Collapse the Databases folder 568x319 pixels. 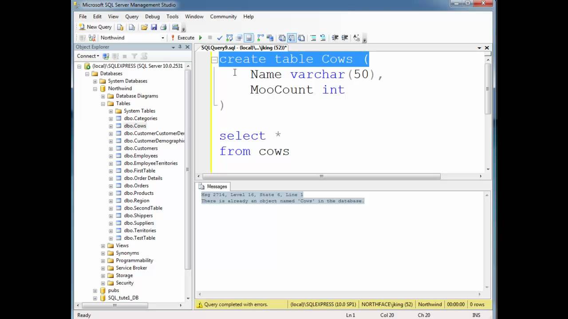(87, 74)
